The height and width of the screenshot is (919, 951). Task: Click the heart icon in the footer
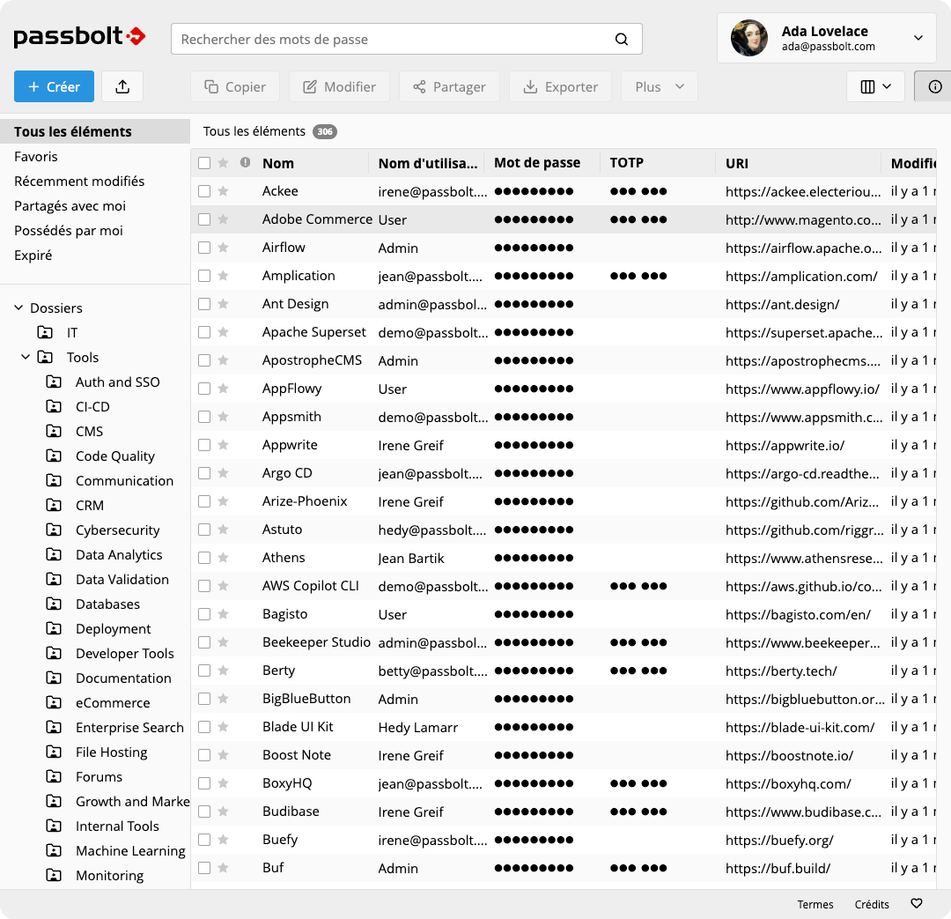(x=917, y=904)
